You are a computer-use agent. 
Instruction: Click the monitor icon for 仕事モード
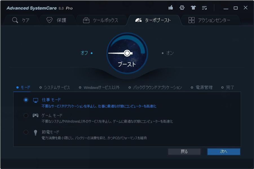36,100
